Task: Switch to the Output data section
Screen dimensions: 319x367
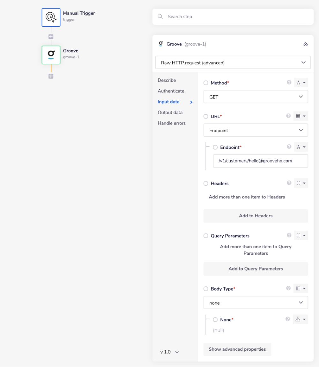Action: click(x=170, y=112)
